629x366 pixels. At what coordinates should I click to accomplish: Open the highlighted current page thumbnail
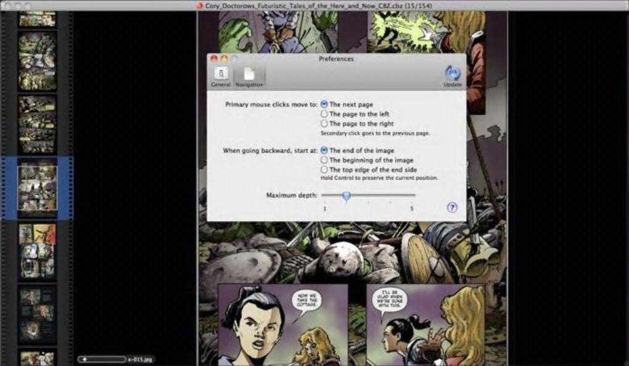click(x=37, y=188)
